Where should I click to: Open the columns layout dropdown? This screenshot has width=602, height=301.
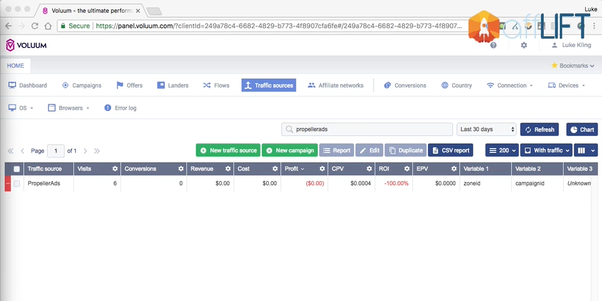[586, 150]
